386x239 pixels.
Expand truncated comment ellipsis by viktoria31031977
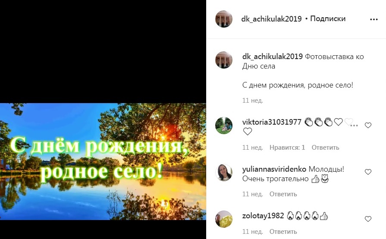point(354,126)
